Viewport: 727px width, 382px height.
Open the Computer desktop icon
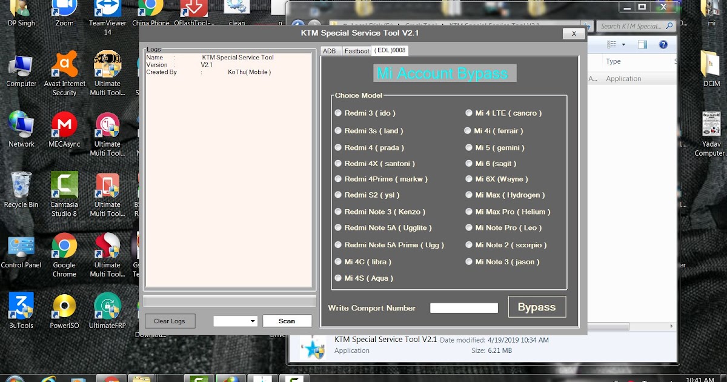(21, 71)
